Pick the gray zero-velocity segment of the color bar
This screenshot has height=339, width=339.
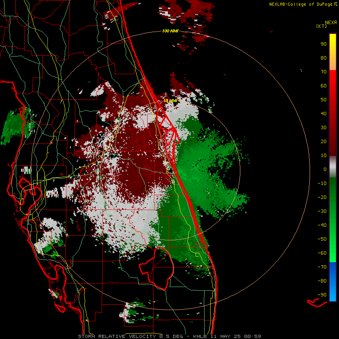pyautogui.click(x=333, y=167)
